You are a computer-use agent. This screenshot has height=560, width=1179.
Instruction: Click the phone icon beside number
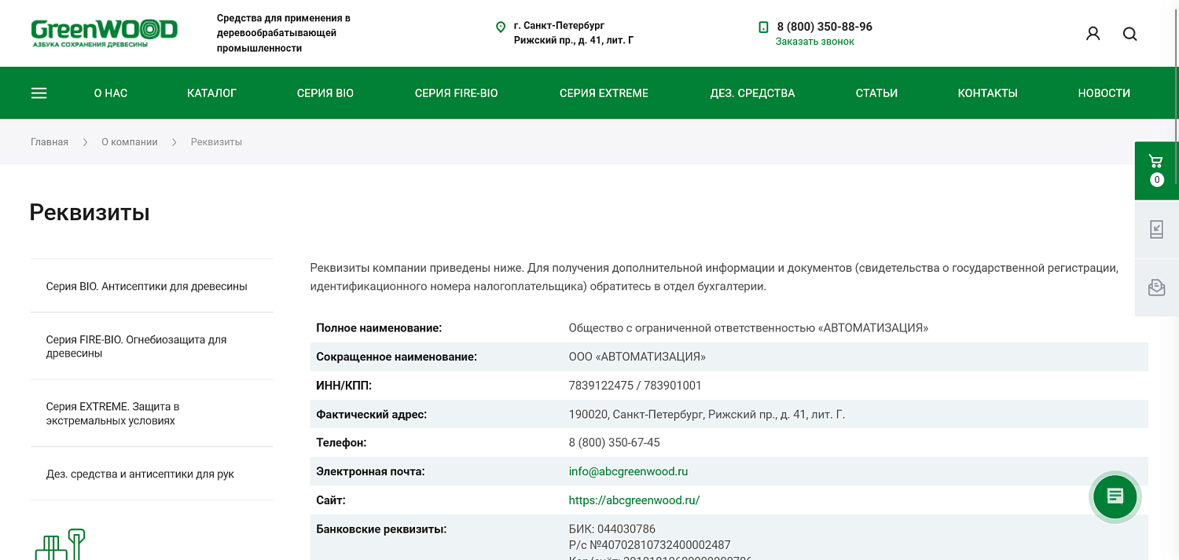click(x=763, y=27)
